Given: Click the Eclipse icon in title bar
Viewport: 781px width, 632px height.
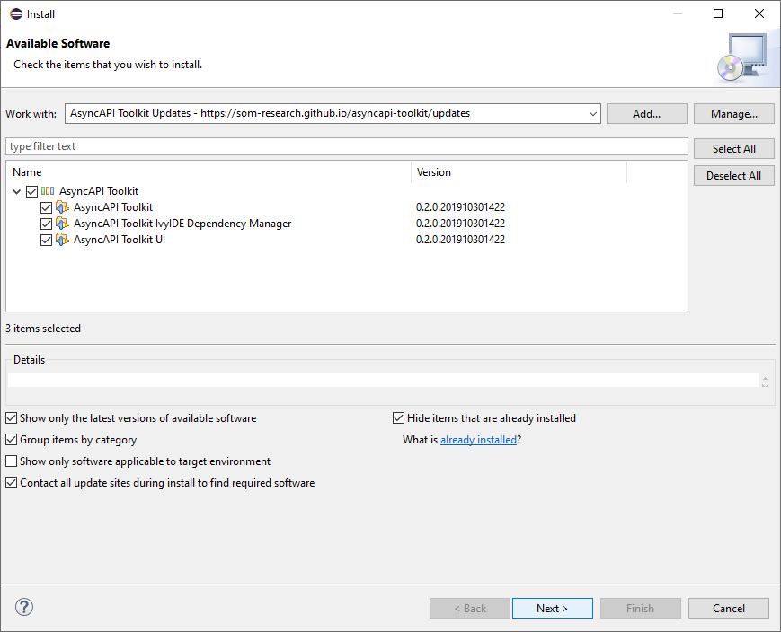Looking at the screenshot, I should (x=16, y=14).
